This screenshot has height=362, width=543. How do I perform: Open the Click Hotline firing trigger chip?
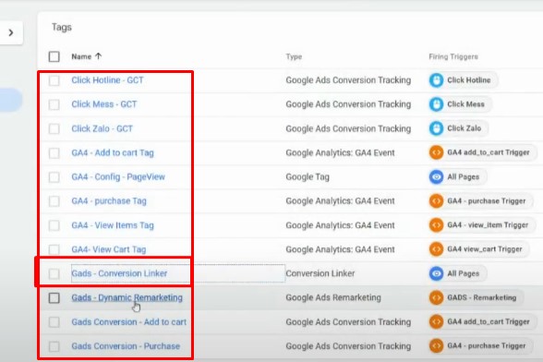464,80
